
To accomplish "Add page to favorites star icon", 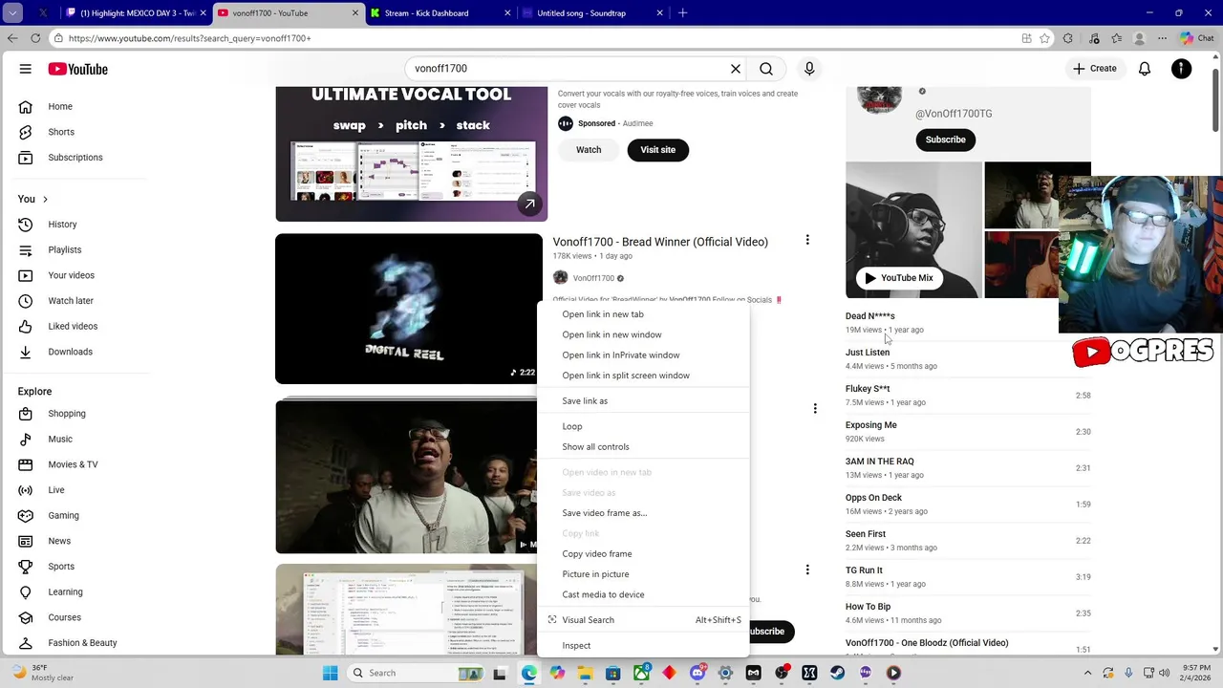I will point(1045,38).
